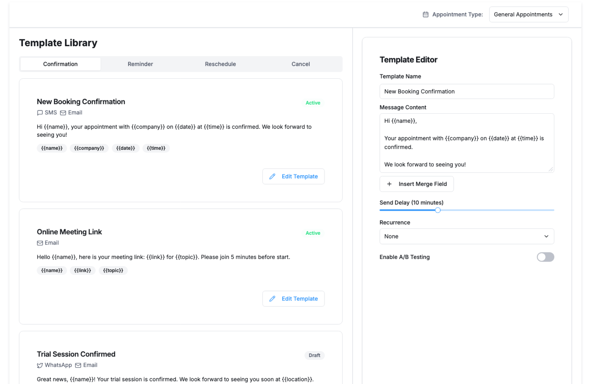Image resolution: width=591 pixels, height=384 pixels.
Task: Click WhatsApp icon under Trial Session Confirmed
Action: (x=40, y=365)
